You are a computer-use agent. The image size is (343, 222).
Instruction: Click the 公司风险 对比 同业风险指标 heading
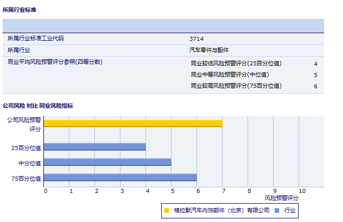pyautogui.click(x=38, y=106)
